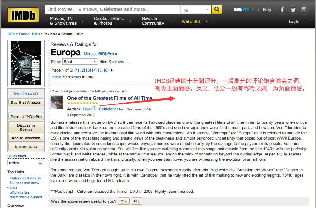Tick the Hide Spoilers checkbox
This screenshot has height=208, width=316.
pyautogui.click(x=129, y=61)
